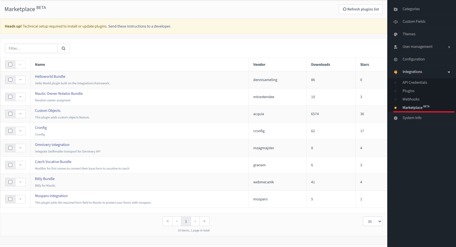
Task: Click the System Info icon
Action: (x=396, y=118)
